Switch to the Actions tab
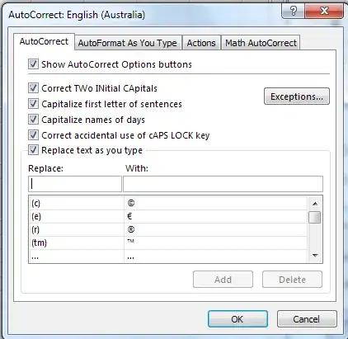Image resolution: width=348 pixels, height=339 pixels. click(x=201, y=43)
